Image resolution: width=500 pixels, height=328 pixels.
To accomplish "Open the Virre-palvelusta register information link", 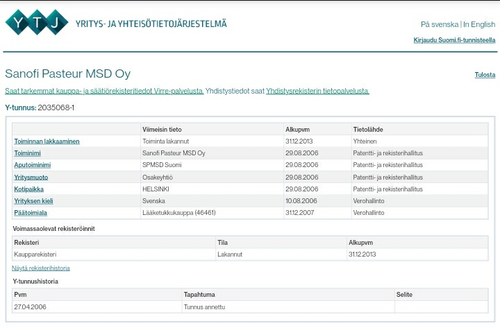I will point(104,91).
